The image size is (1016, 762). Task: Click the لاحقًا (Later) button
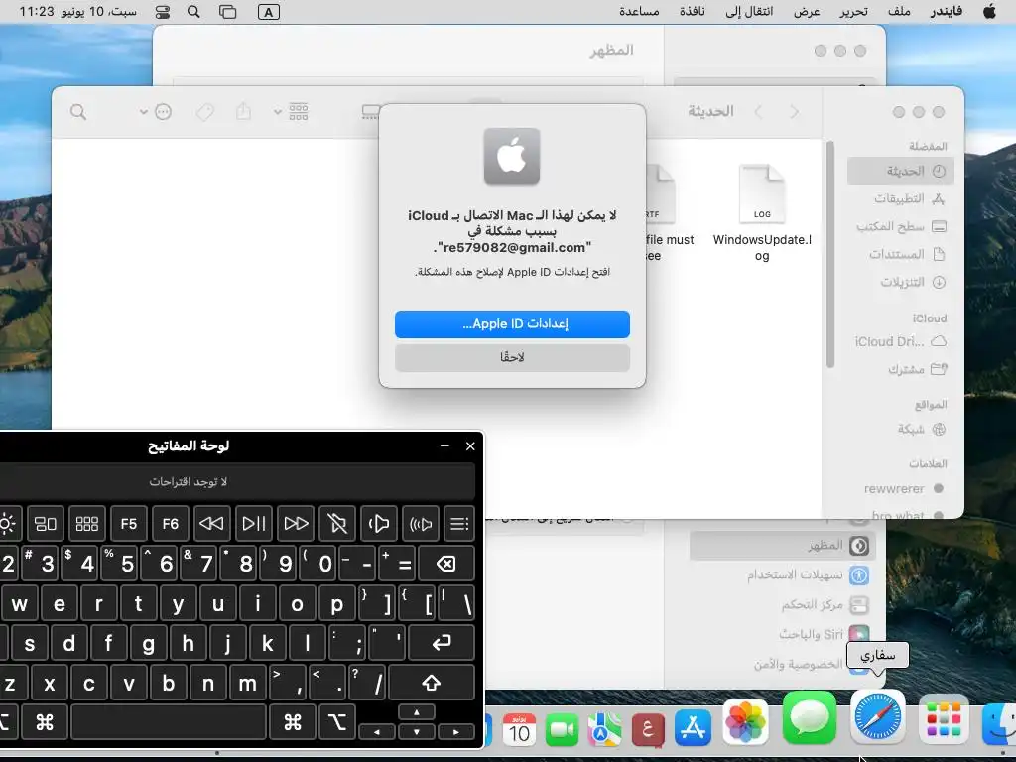point(512,357)
